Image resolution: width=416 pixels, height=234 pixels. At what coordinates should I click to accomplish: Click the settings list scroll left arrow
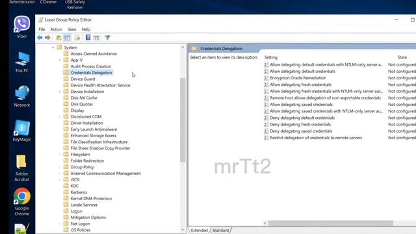tap(265, 223)
